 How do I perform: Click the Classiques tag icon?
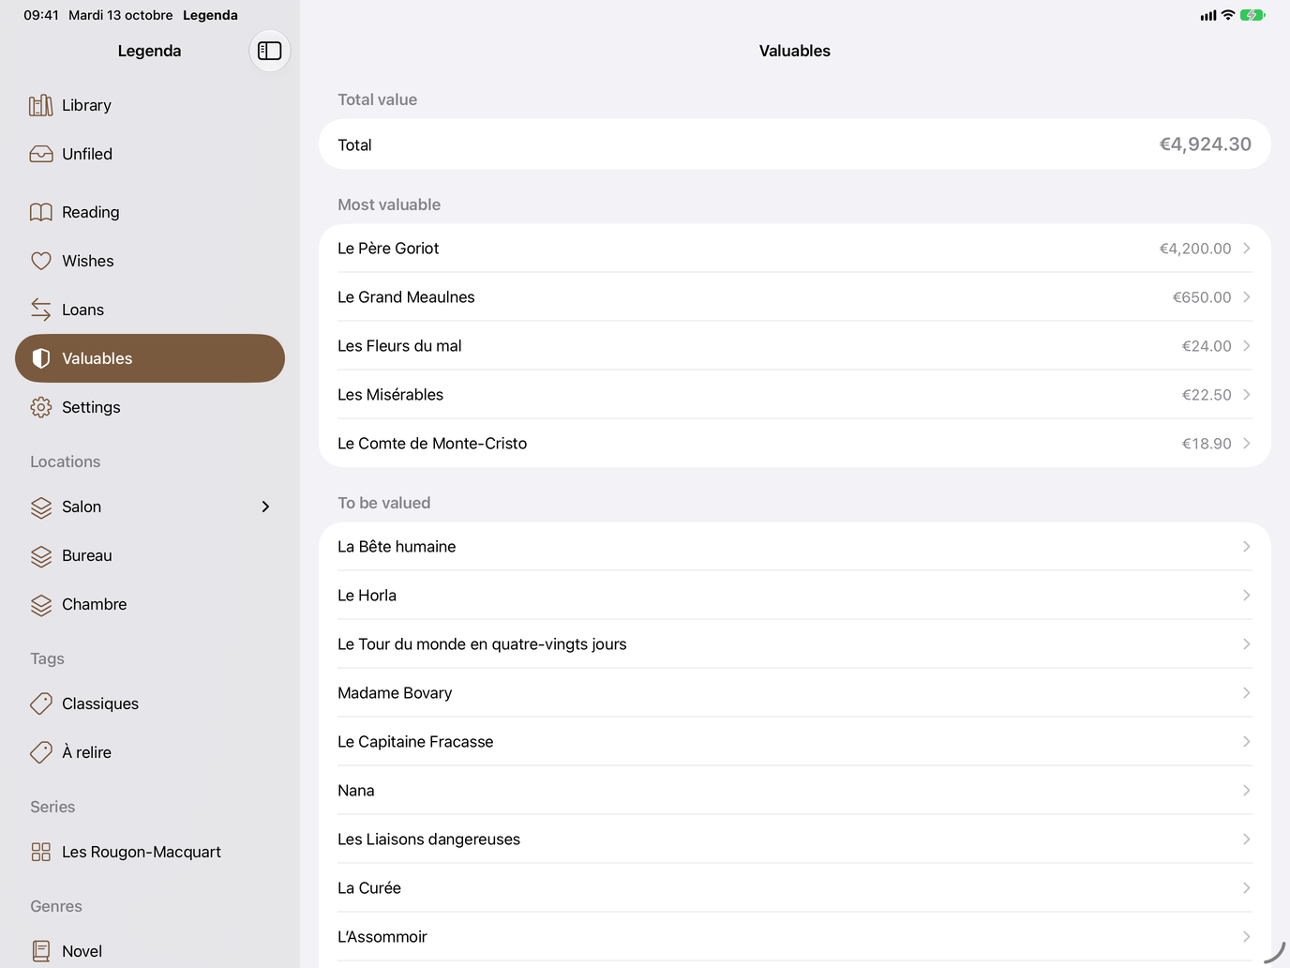click(x=41, y=703)
